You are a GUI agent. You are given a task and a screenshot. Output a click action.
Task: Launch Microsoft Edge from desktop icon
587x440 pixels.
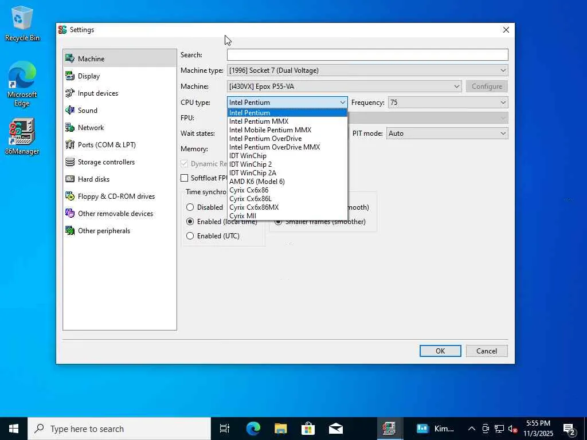(x=22, y=84)
